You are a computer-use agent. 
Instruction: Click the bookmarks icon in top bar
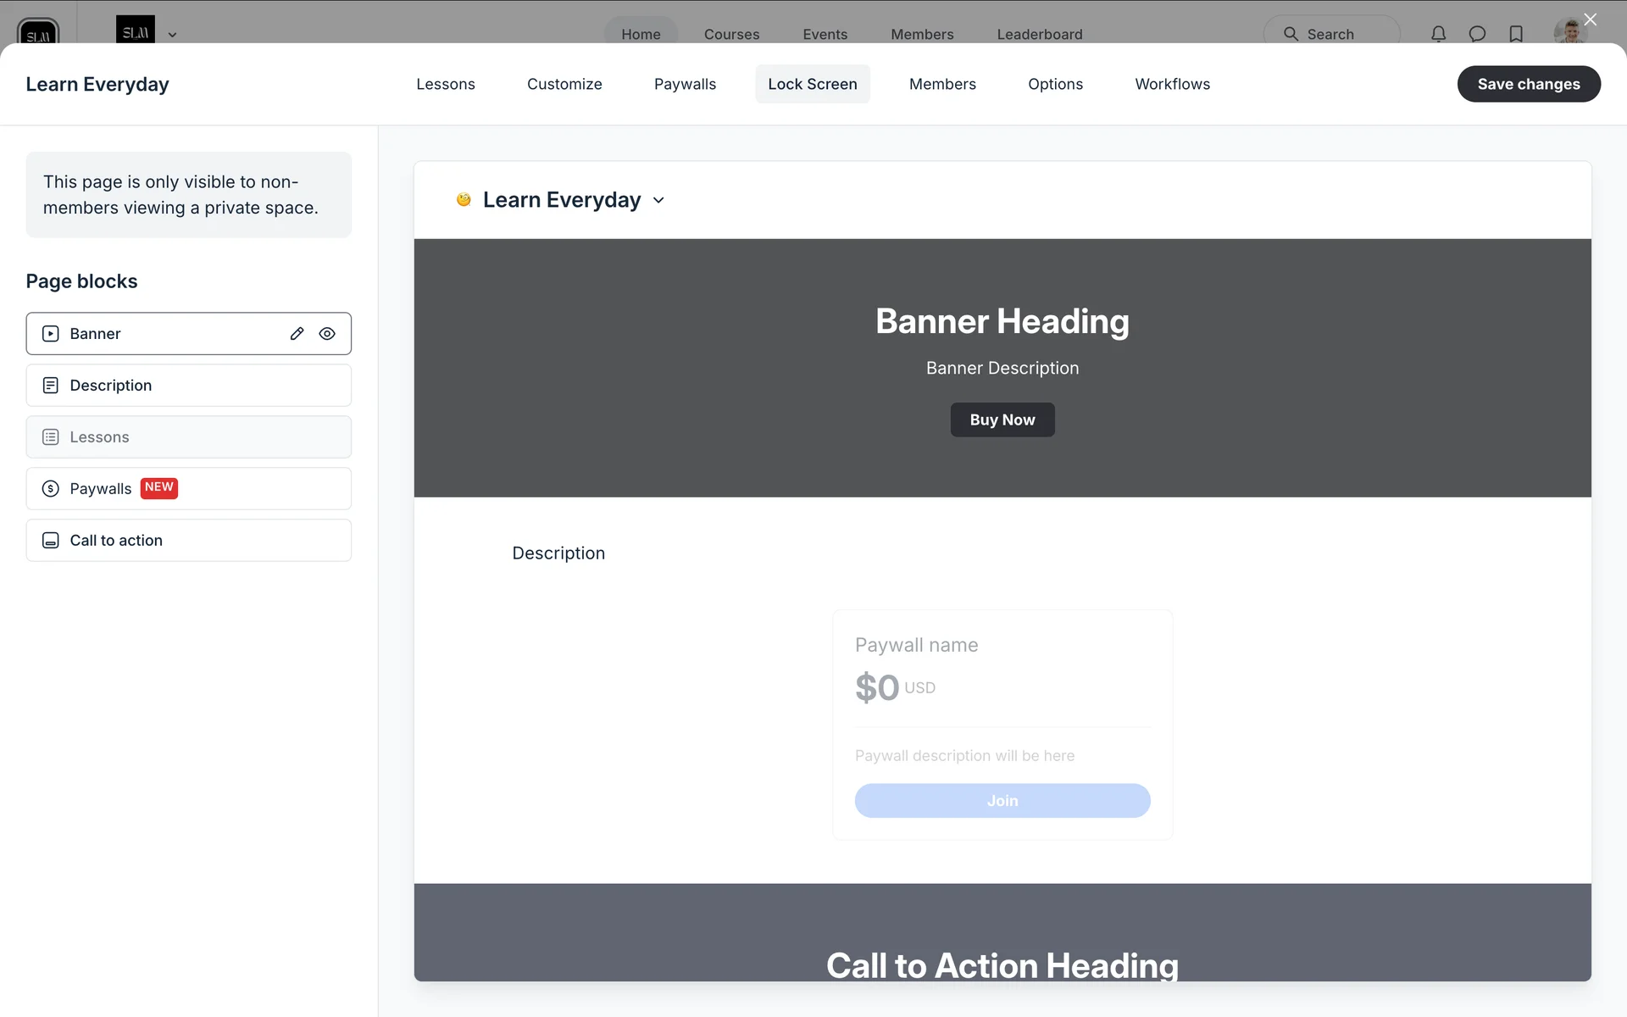(x=1516, y=34)
